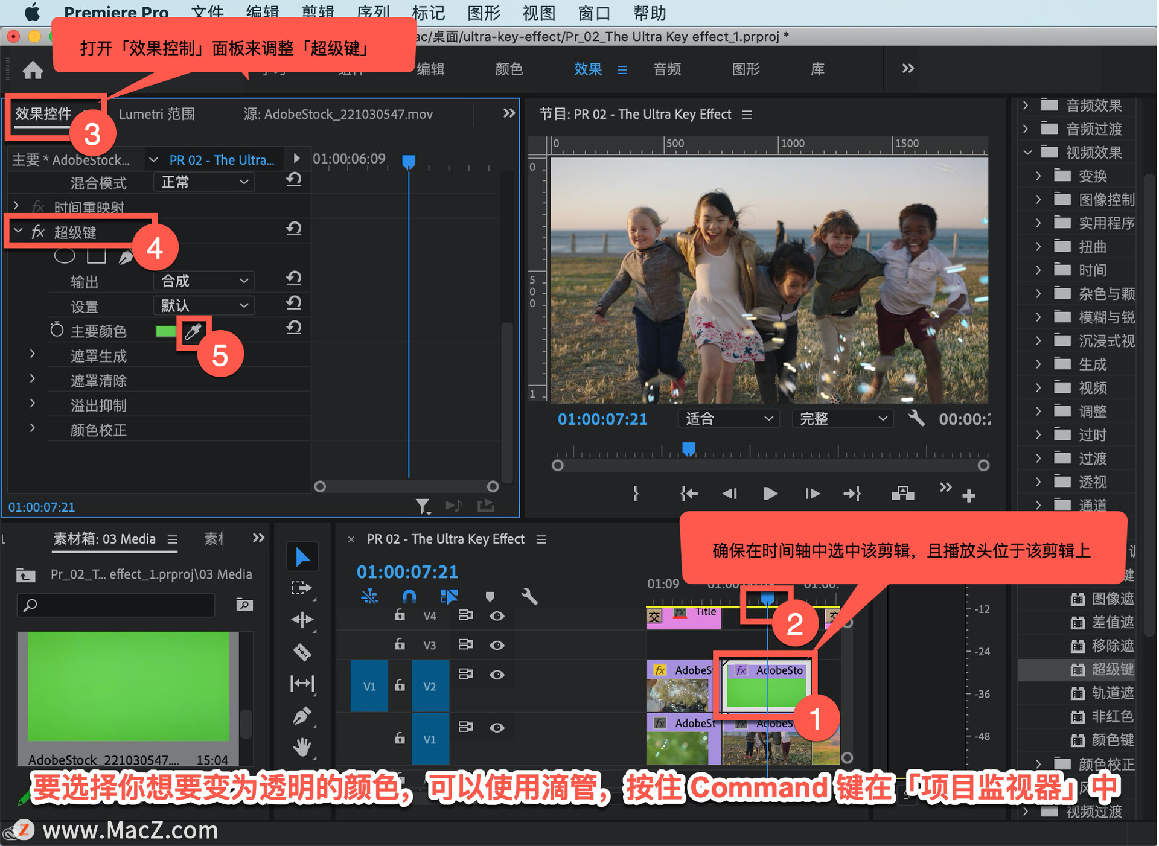Expand the 遮罩生成 section
Image resolution: width=1159 pixels, height=846 pixels.
(33, 354)
